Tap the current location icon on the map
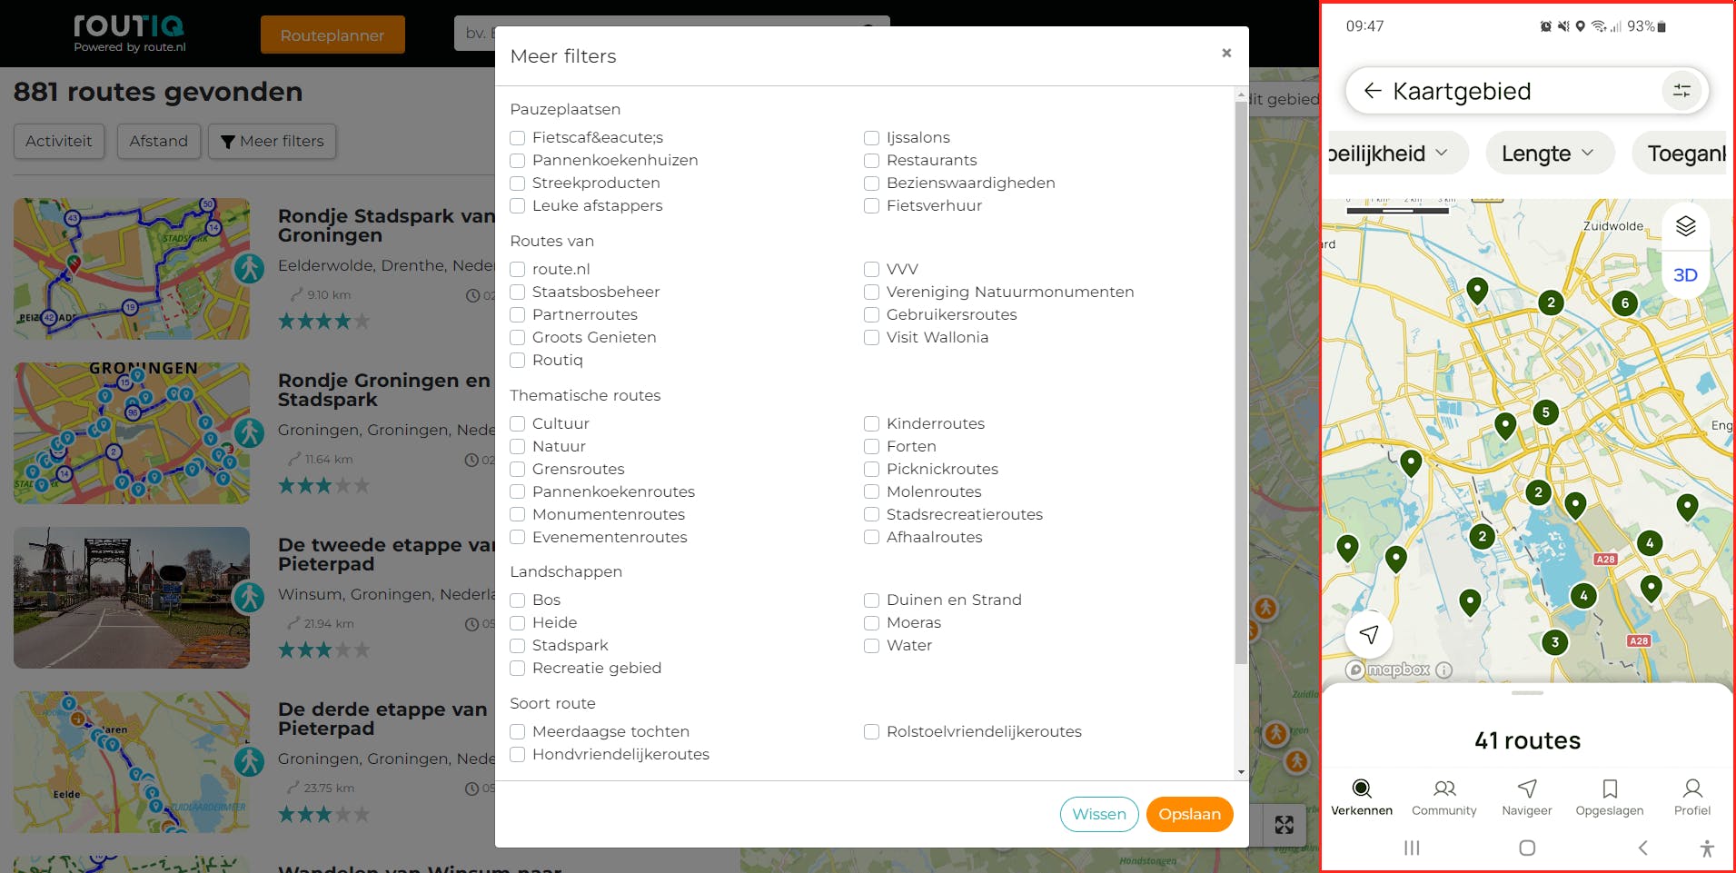Image resolution: width=1736 pixels, height=873 pixels. tap(1369, 634)
